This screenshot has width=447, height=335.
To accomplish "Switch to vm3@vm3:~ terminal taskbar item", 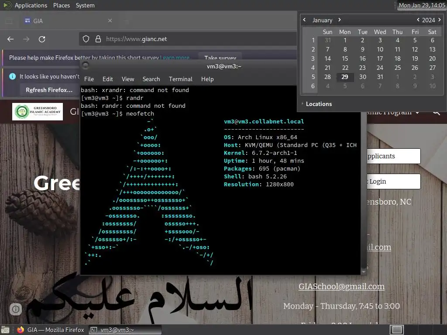I will click(x=124, y=330).
